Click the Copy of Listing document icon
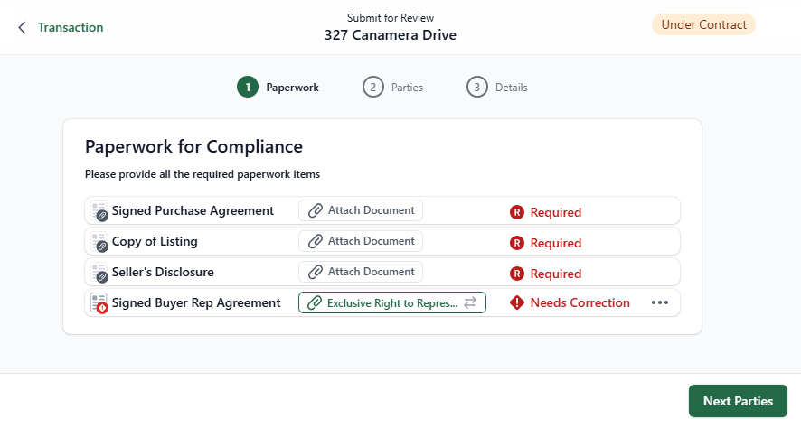The width and height of the screenshot is (801, 428). click(99, 242)
